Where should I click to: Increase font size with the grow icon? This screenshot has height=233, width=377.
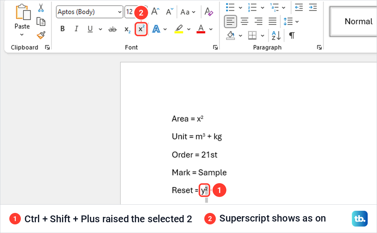click(155, 11)
